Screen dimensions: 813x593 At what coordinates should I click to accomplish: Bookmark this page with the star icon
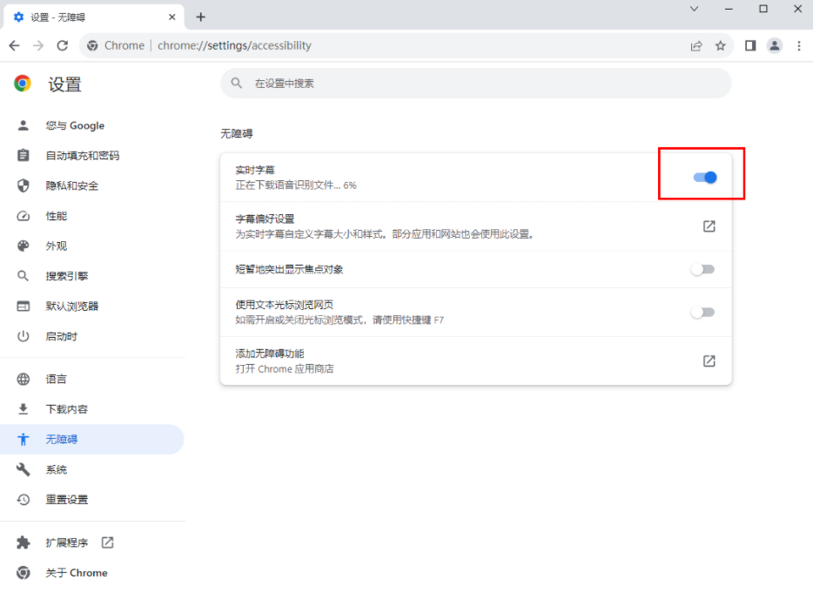[720, 45]
